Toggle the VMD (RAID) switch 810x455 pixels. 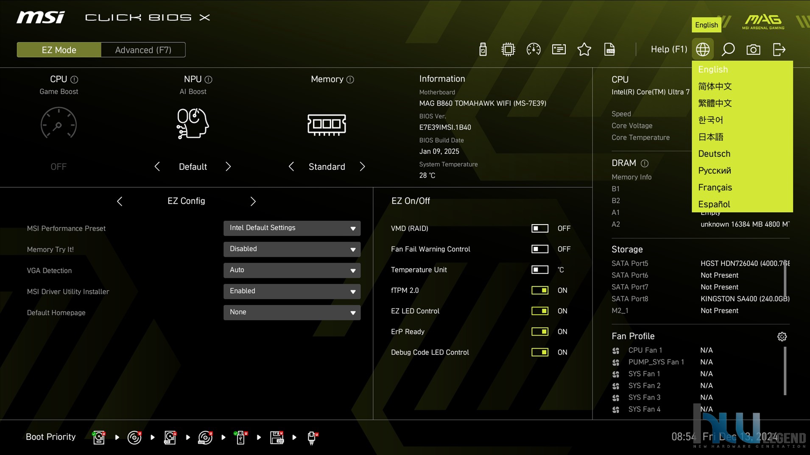click(539, 228)
